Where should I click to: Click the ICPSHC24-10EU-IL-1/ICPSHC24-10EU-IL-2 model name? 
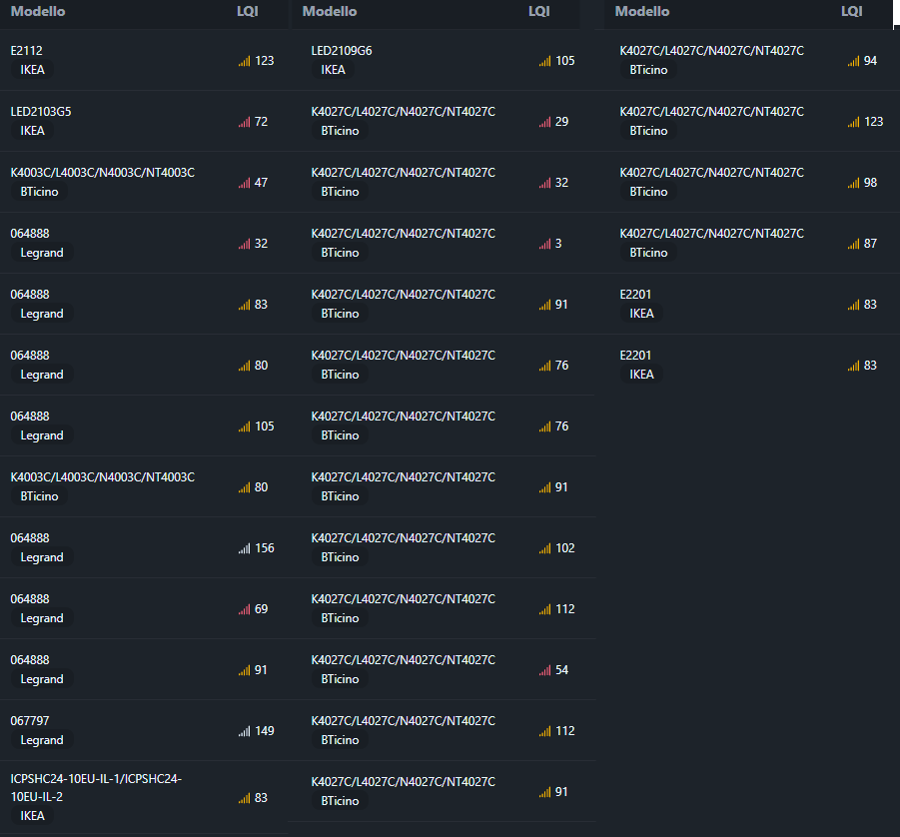pos(96,787)
